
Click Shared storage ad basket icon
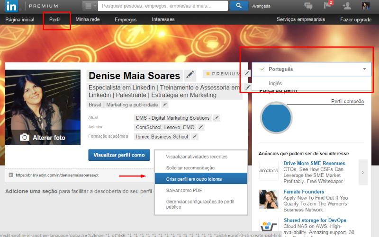[x=269, y=227]
